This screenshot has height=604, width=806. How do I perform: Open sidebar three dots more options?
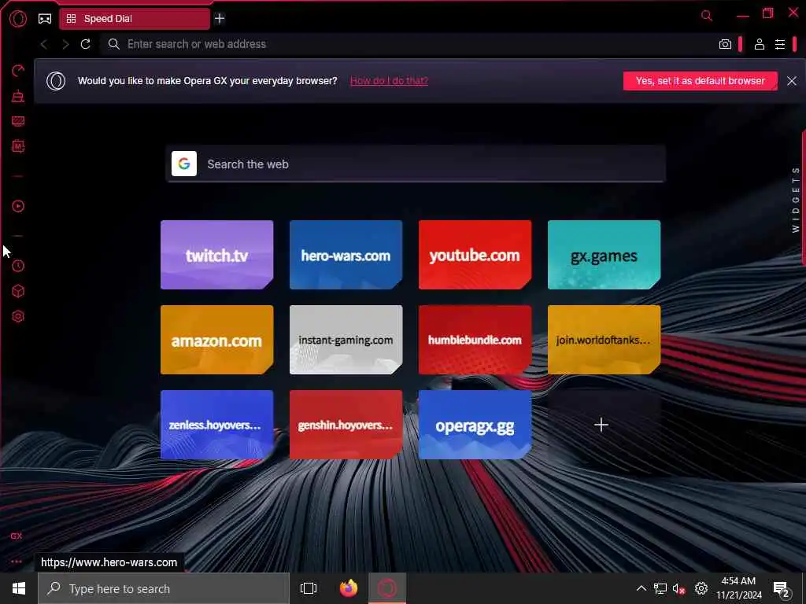click(17, 562)
